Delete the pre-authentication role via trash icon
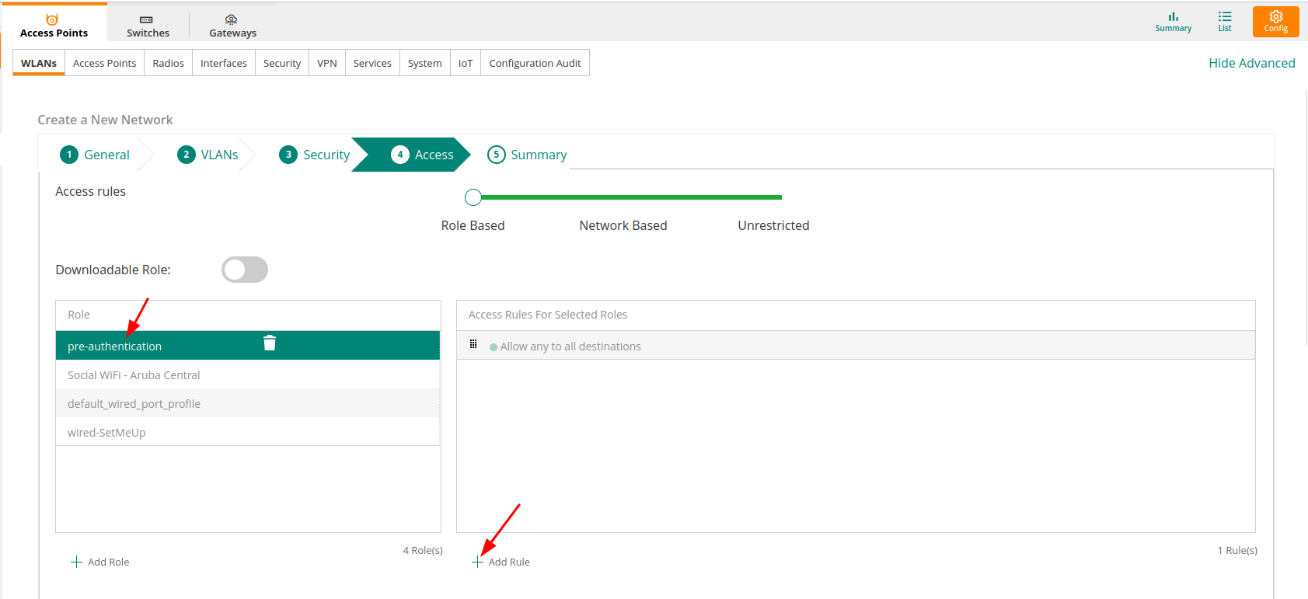 tap(270, 343)
